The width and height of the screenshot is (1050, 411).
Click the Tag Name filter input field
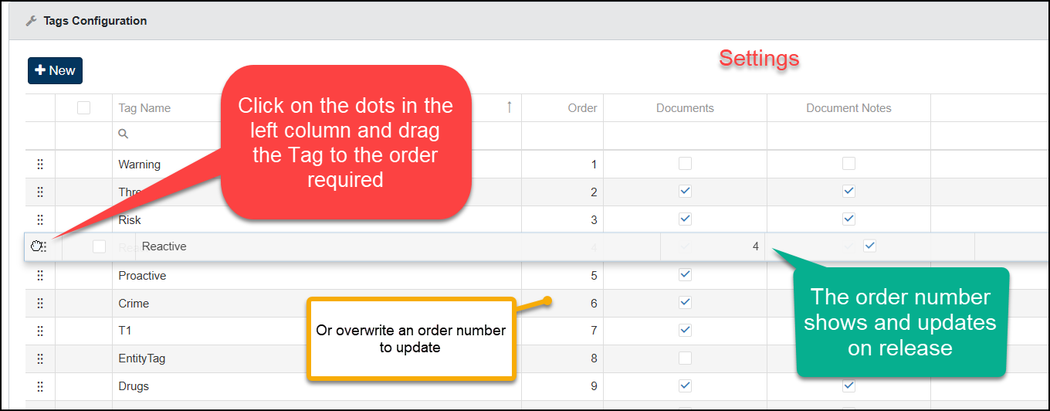tap(317, 134)
